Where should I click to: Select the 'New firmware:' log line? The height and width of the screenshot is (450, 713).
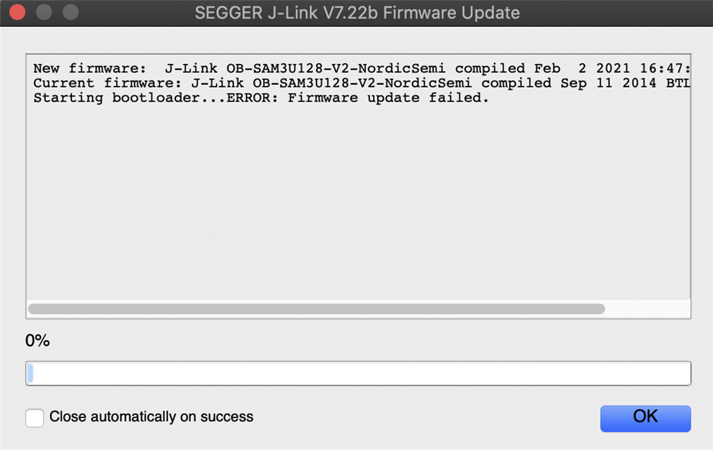[x=362, y=68]
